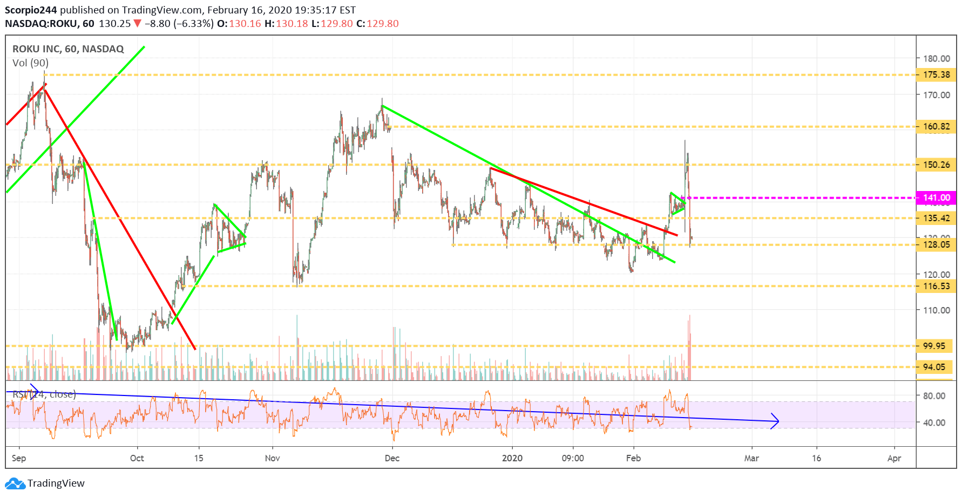The height and width of the screenshot is (498, 962).
Task: Select the 116.53 price level label
Action: point(936,286)
